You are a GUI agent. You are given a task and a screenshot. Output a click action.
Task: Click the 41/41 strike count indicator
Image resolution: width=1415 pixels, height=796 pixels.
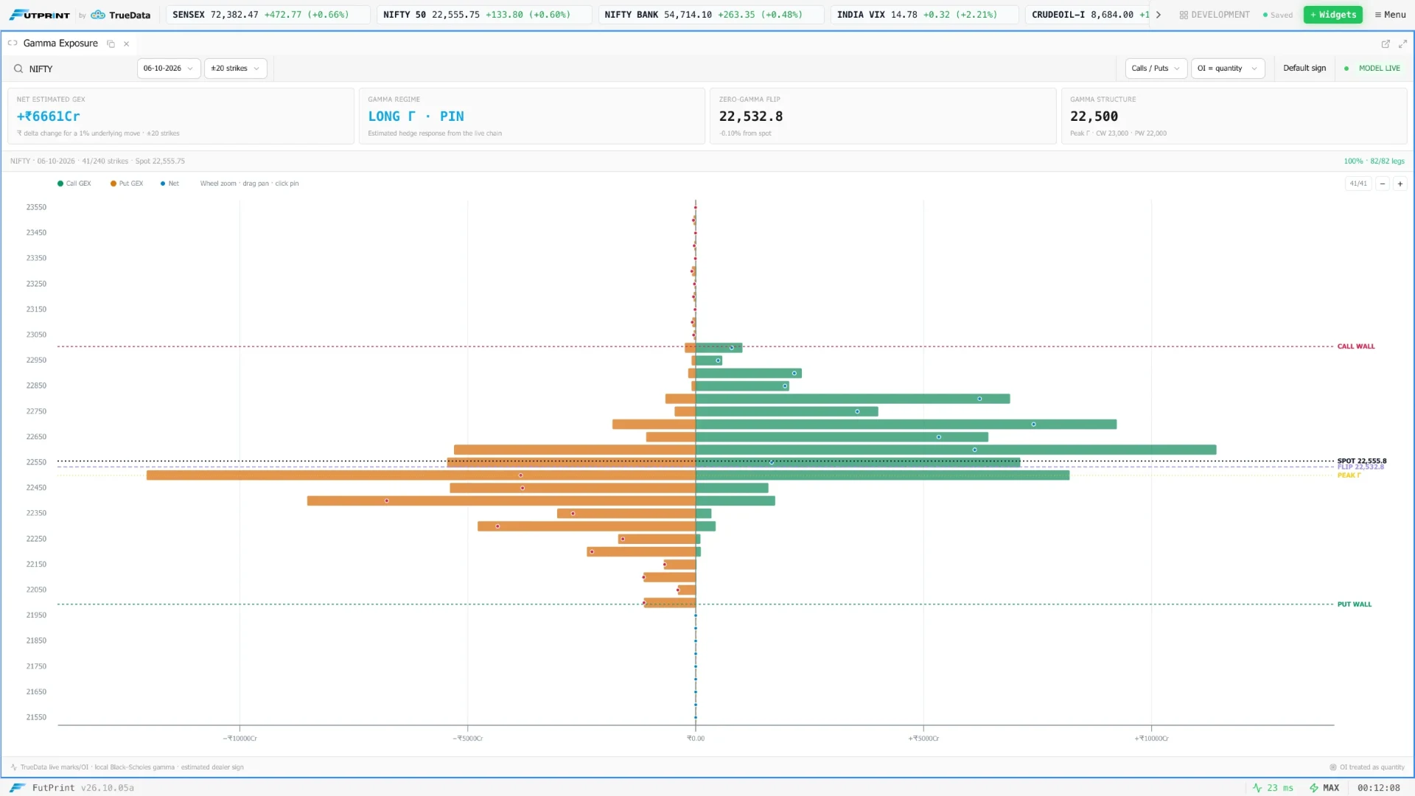pos(1358,184)
